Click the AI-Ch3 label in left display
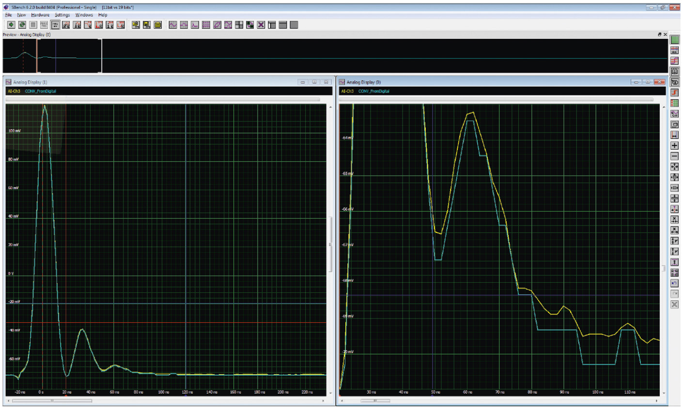 pyautogui.click(x=13, y=91)
